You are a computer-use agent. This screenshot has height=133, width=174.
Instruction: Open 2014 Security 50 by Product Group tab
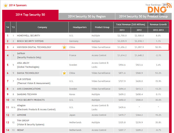point(143,17)
